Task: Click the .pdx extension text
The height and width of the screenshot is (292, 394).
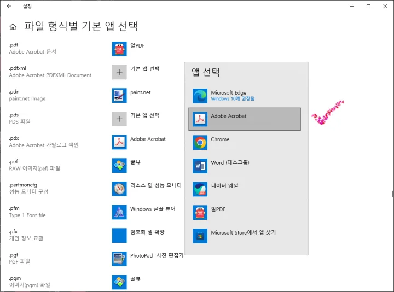Action: click(14, 138)
